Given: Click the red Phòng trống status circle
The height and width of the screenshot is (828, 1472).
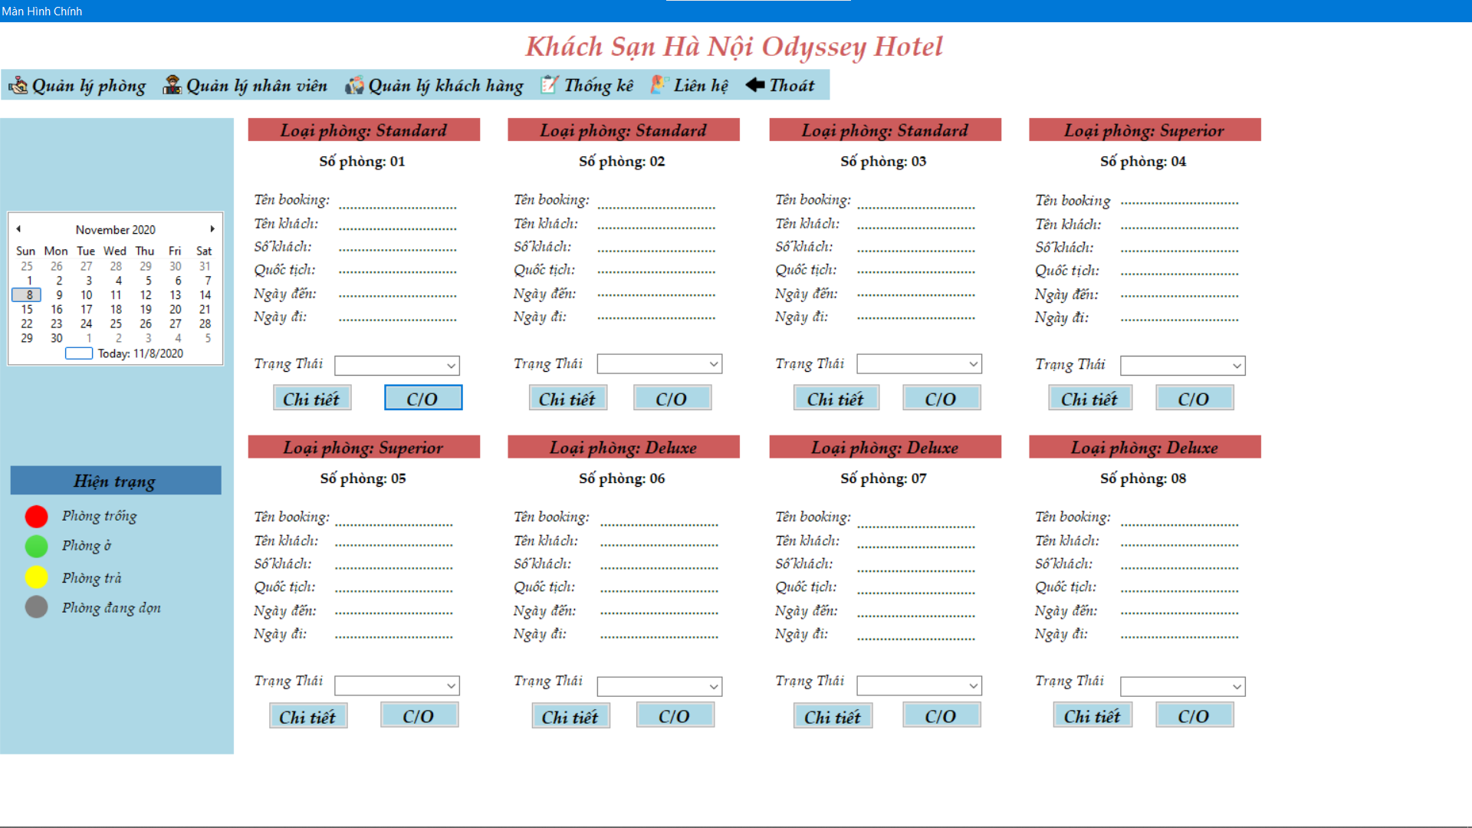Looking at the screenshot, I should point(36,517).
